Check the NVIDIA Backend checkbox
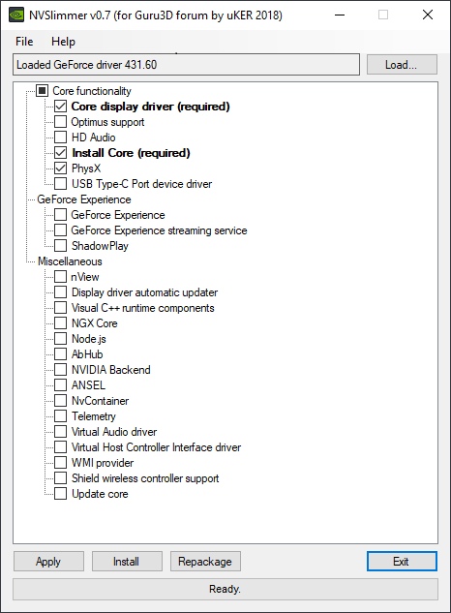The image size is (451, 613). 60,370
